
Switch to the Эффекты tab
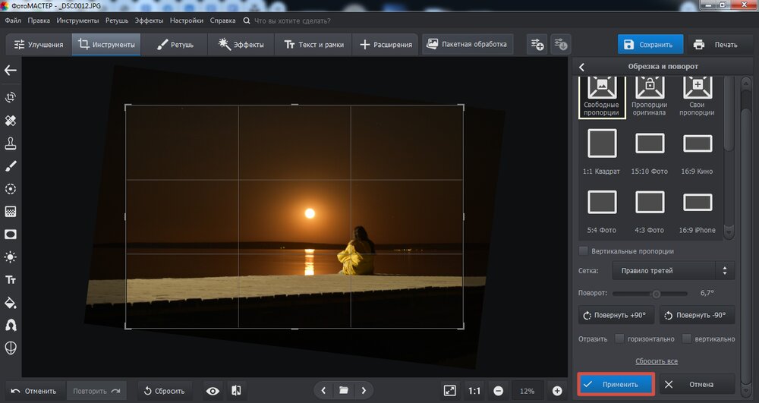[241, 45]
